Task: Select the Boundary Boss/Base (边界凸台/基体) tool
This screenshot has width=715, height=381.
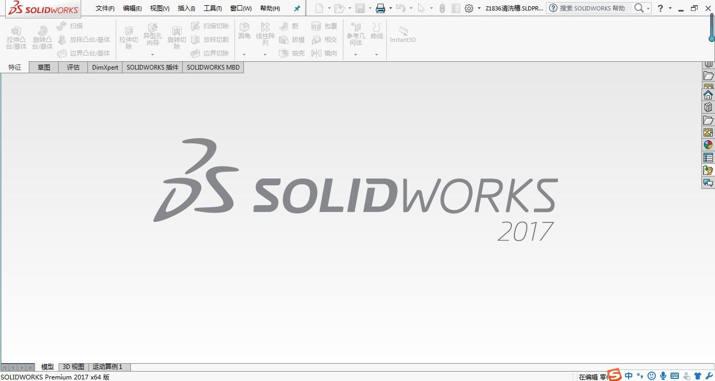Action: 84,53
